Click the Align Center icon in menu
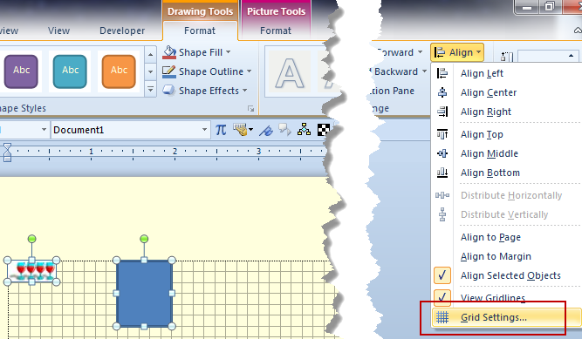 point(442,92)
